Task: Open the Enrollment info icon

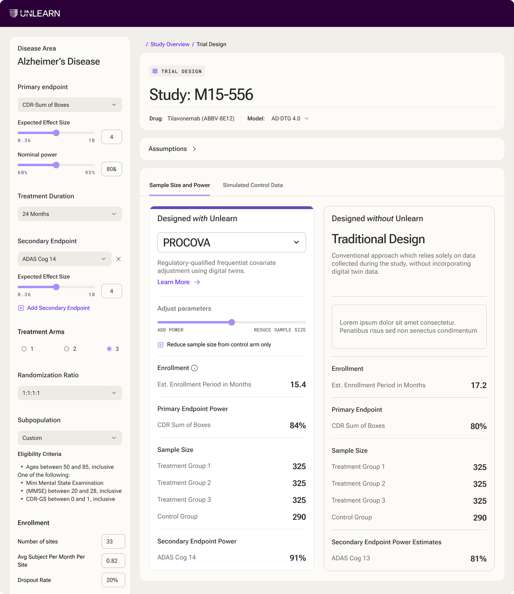Action: (194, 368)
